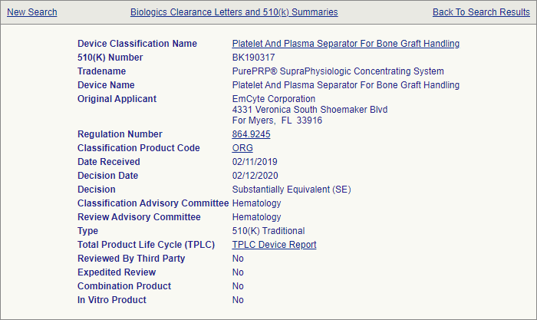Click the Total Product Life Cycle label
The width and height of the screenshot is (537, 320).
[x=146, y=245]
